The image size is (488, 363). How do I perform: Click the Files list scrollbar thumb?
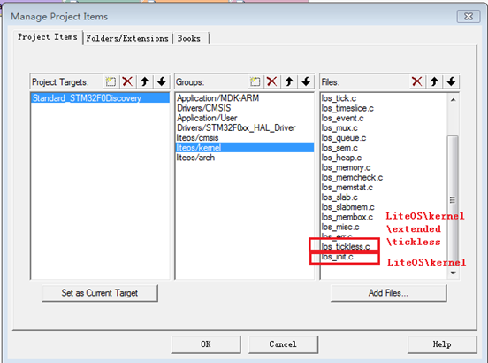pos(454,199)
